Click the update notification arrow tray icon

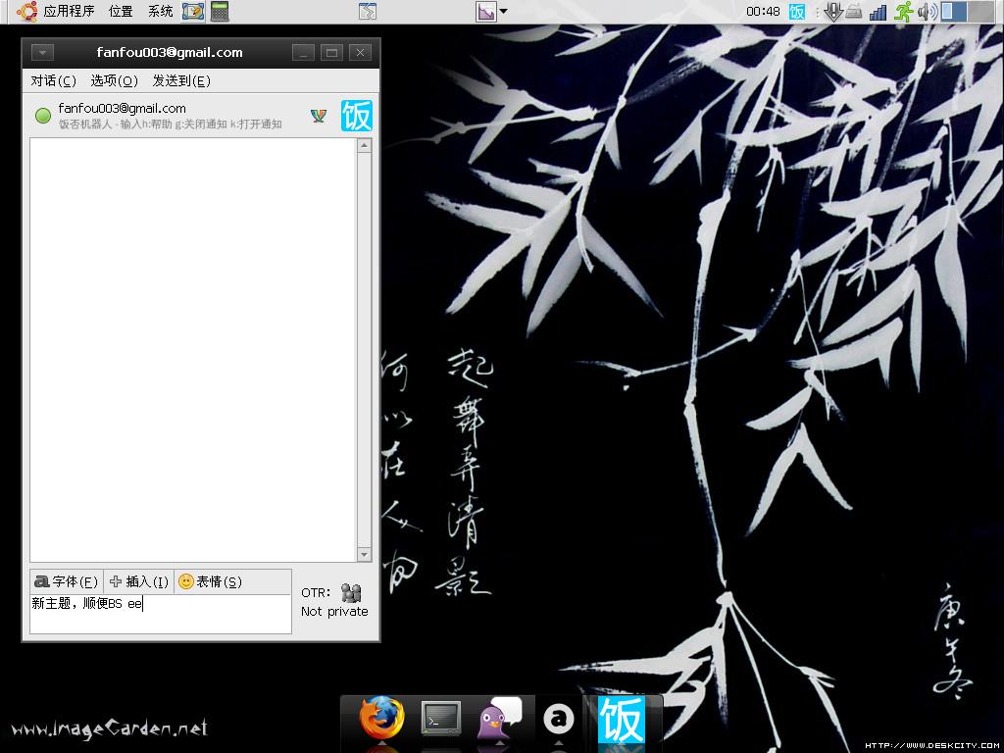tap(832, 12)
